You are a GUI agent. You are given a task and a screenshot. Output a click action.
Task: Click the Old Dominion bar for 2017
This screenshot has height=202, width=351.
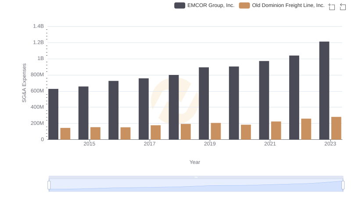click(x=156, y=132)
